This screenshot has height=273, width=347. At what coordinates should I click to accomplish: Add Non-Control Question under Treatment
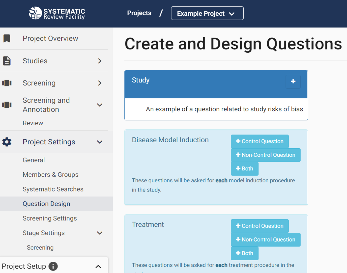tap(266, 239)
